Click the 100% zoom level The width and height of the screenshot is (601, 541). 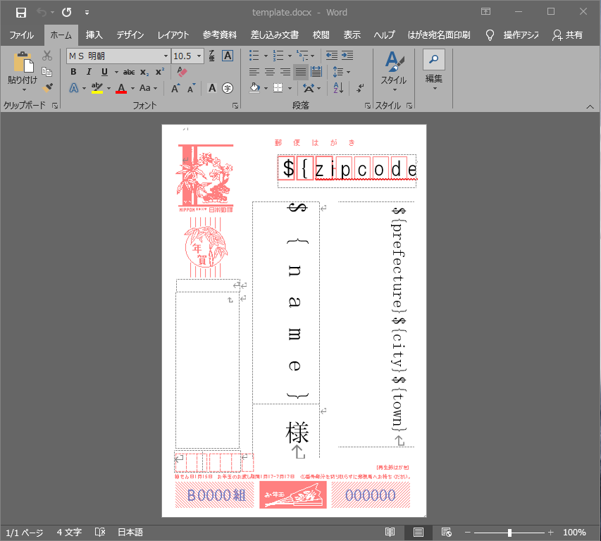574,533
